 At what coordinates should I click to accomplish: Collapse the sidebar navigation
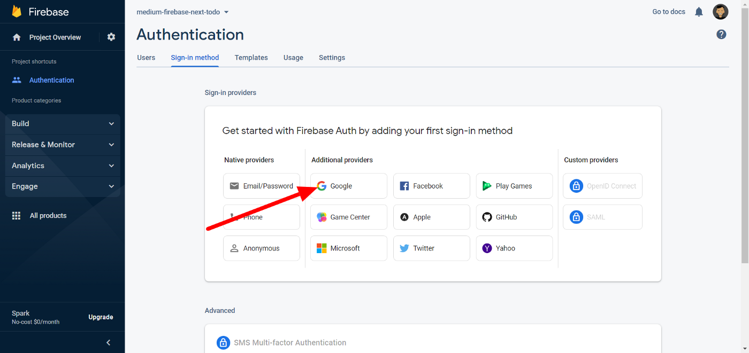coord(108,342)
